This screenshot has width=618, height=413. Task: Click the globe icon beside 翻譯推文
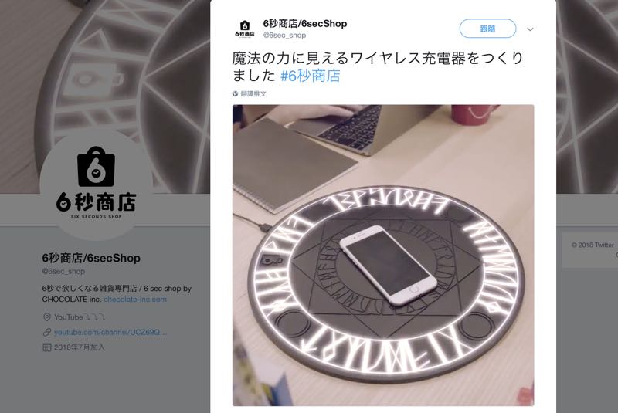pyautogui.click(x=236, y=93)
